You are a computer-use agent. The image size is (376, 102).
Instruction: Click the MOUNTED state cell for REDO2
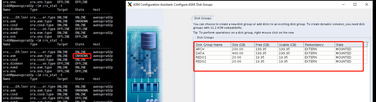click(351, 61)
